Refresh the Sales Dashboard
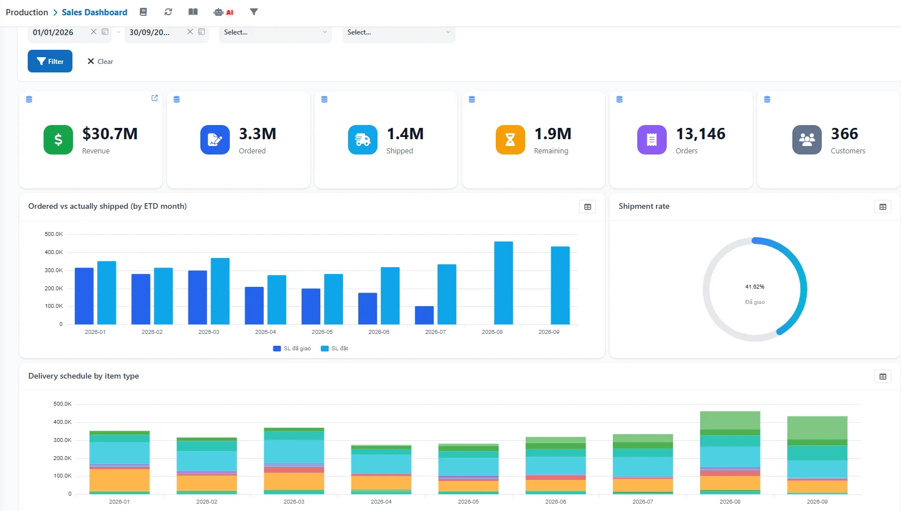This screenshot has height=511, width=901. coord(168,12)
